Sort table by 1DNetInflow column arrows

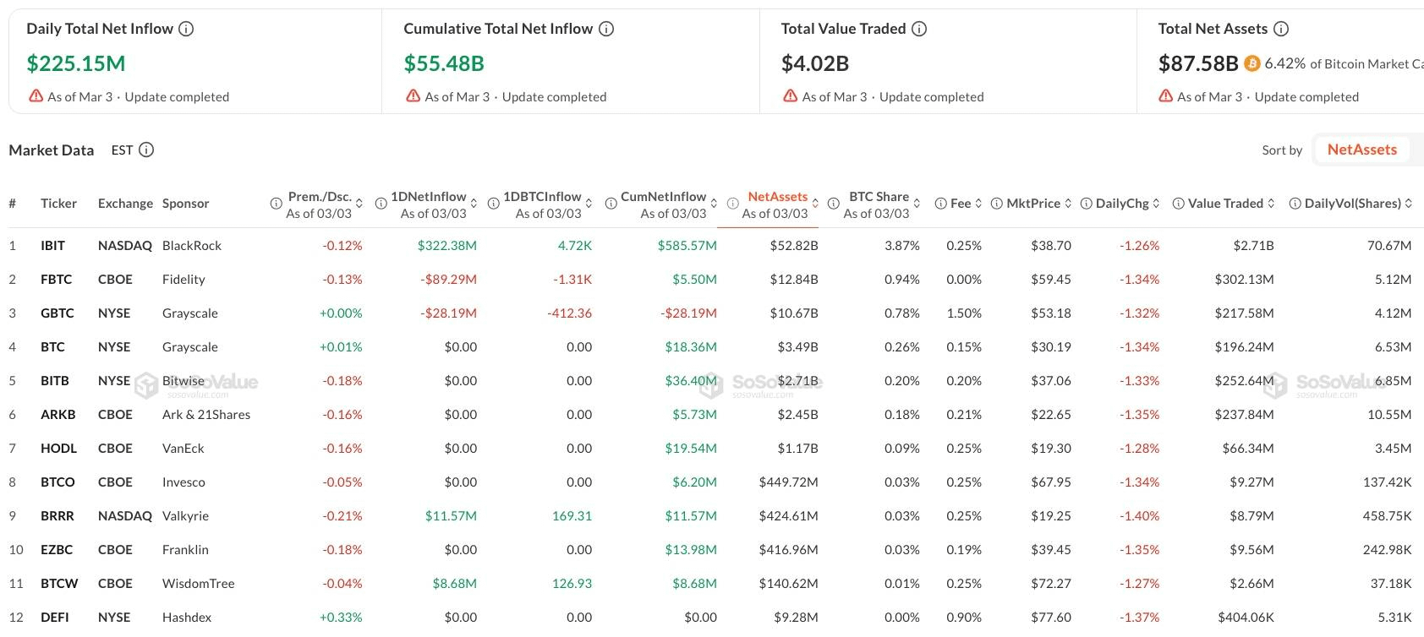tap(474, 204)
